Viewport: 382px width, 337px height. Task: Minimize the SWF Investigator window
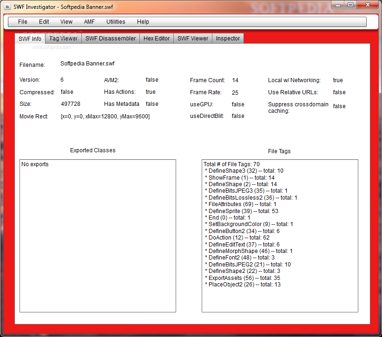pos(338,5)
